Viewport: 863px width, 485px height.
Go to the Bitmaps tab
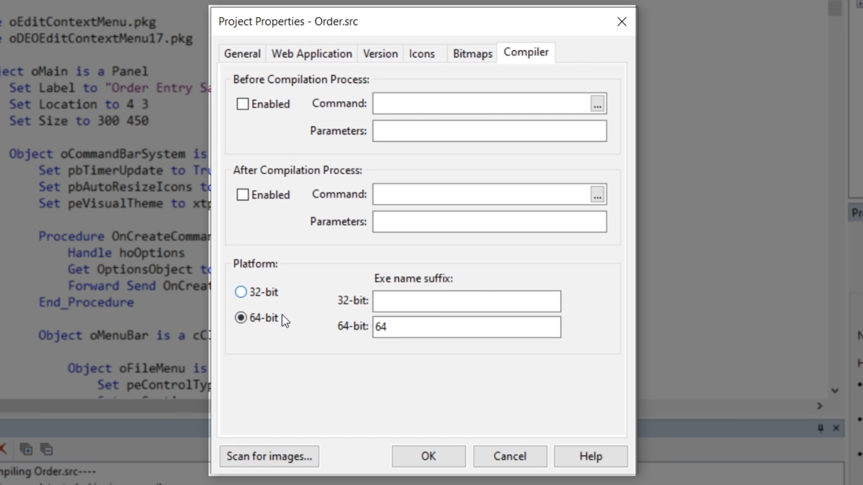point(472,54)
